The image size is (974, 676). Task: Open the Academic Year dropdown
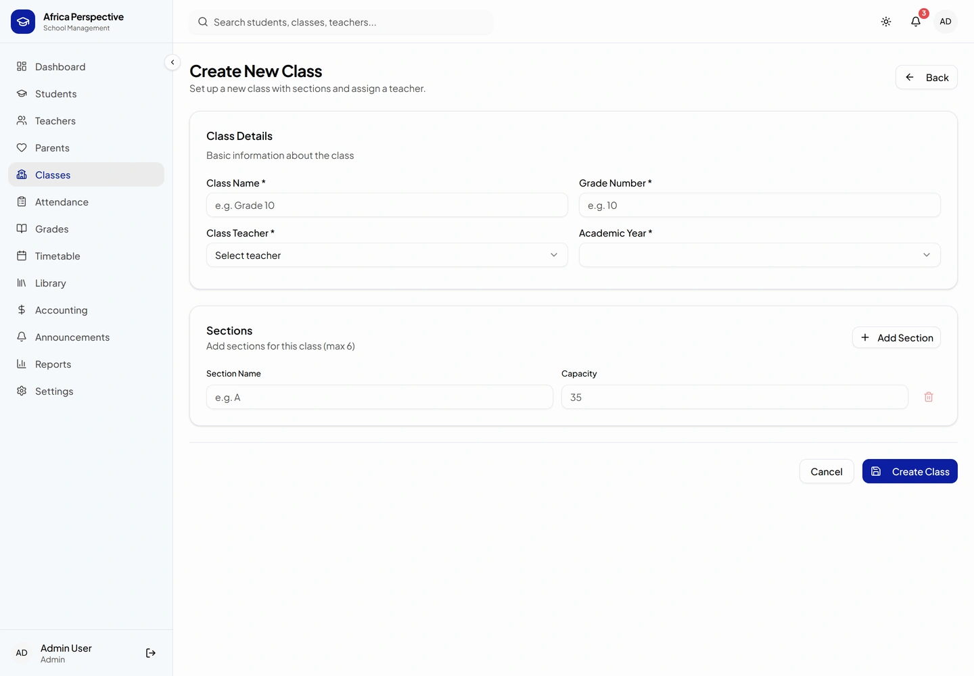[760, 255]
